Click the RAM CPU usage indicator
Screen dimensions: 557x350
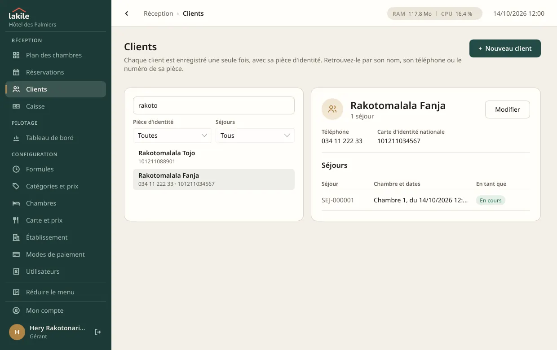click(434, 13)
